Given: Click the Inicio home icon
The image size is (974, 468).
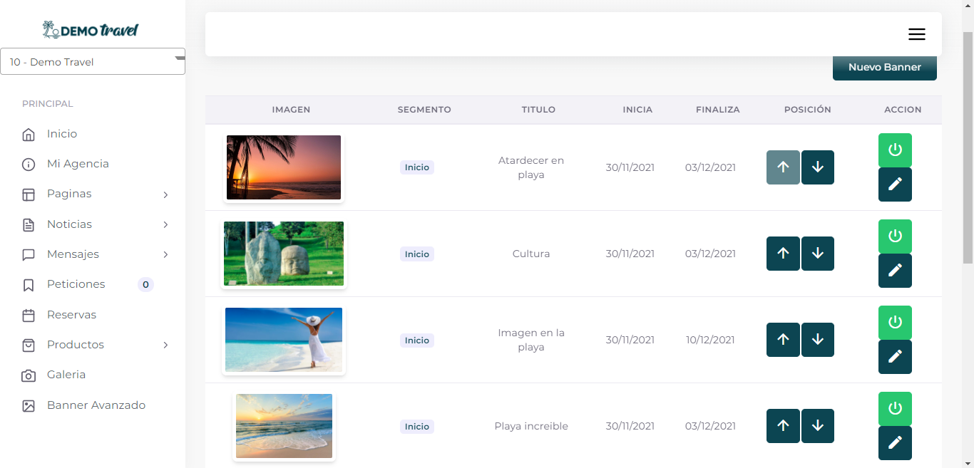Looking at the screenshot, I should pyautogui.click(x=29, y=135).
